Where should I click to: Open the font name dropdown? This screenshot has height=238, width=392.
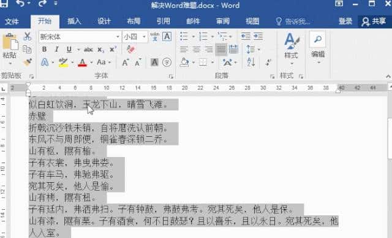tap(118, 37)
